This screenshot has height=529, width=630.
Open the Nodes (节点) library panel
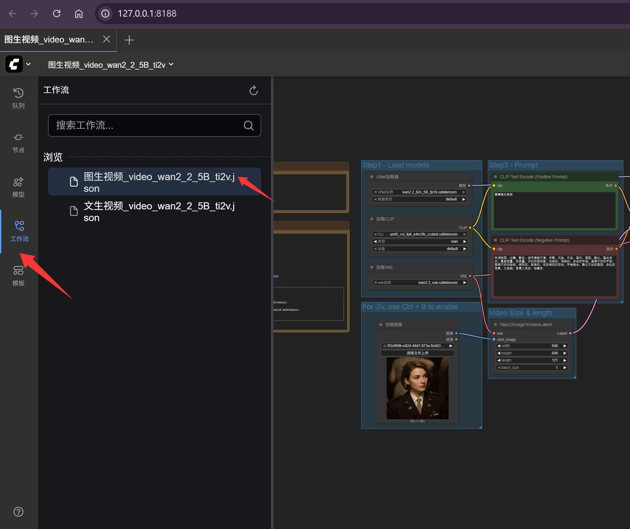(18, 143)
